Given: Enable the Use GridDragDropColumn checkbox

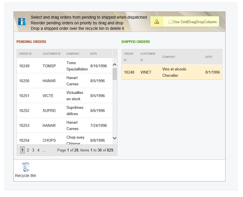Looking at the screenshot, I should (170, 22).
